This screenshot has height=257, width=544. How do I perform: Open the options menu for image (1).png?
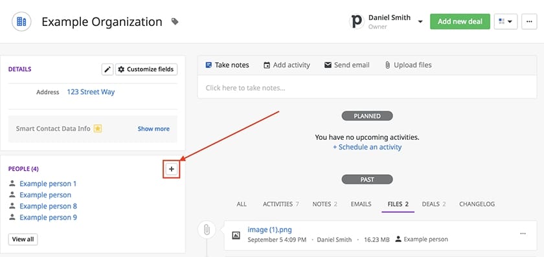[523, 234]
